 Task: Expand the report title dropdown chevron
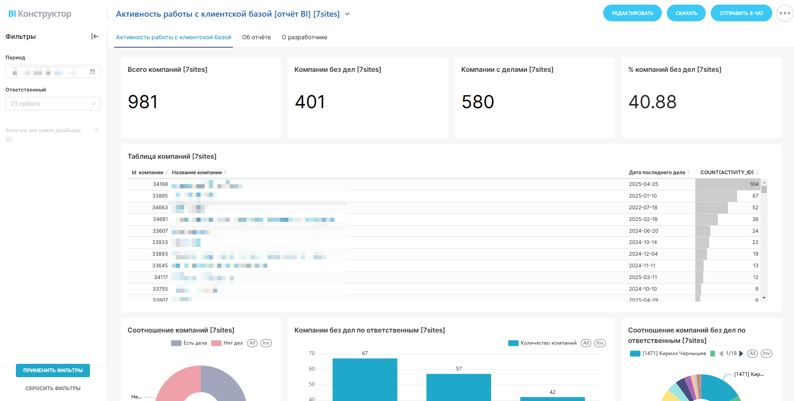coord(347,14)
